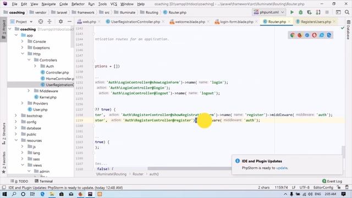Open Task View in taskbar
The width and height of the screenshot is (352, 198).
(32, 194)
